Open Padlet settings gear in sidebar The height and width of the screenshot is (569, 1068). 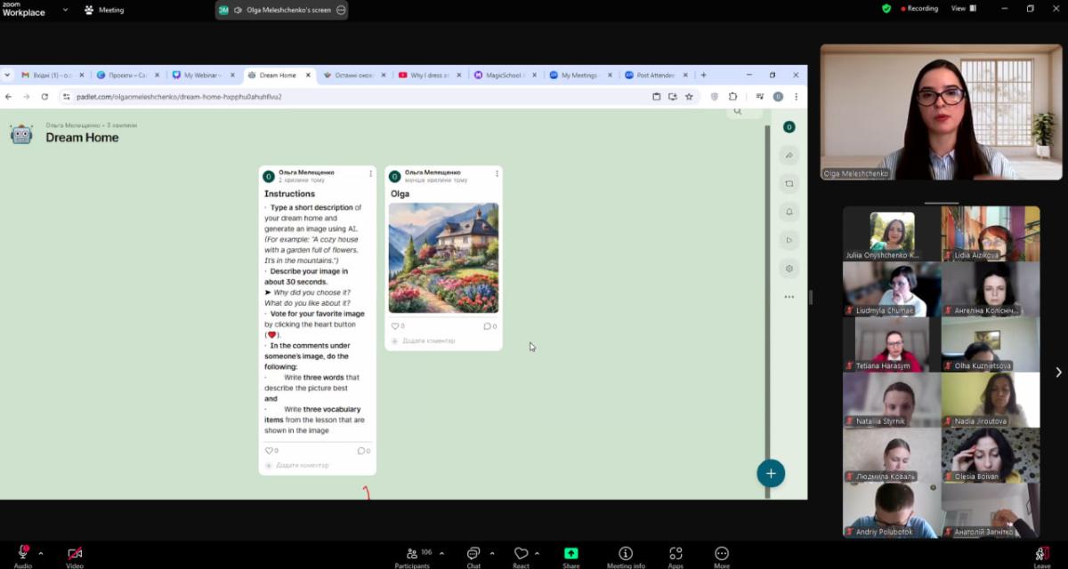click(x=789, y=268)
